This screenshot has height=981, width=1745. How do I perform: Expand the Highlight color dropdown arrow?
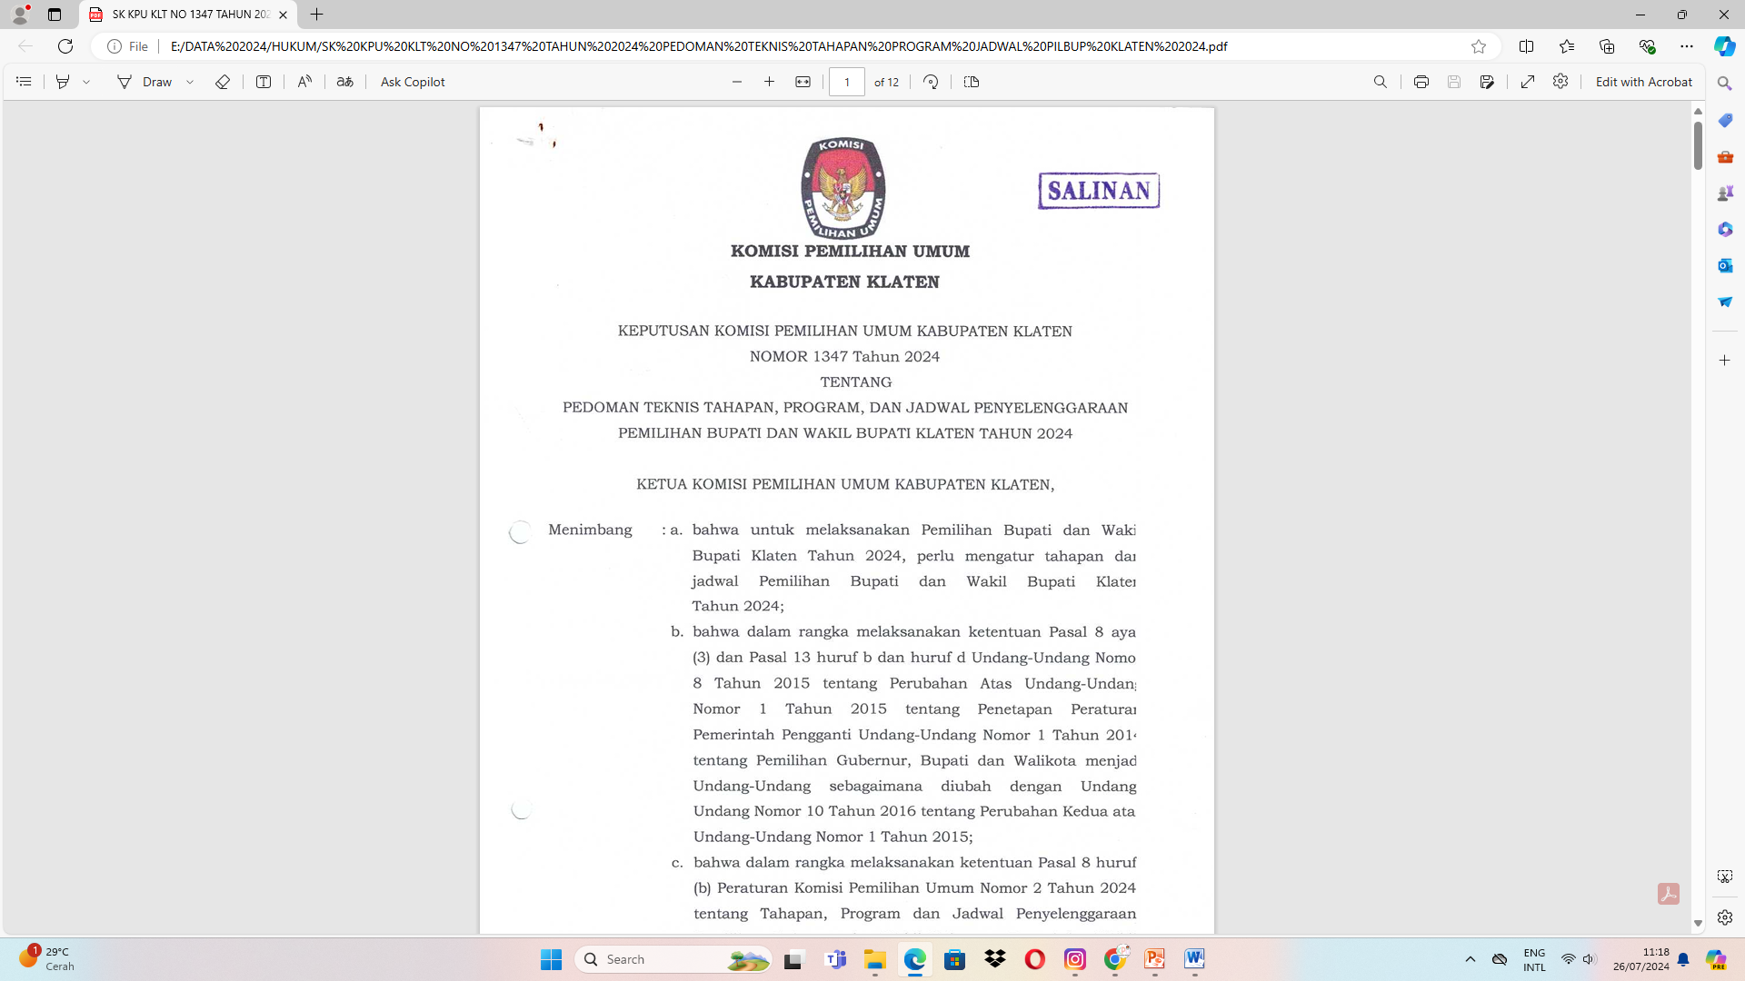(86, 82)
